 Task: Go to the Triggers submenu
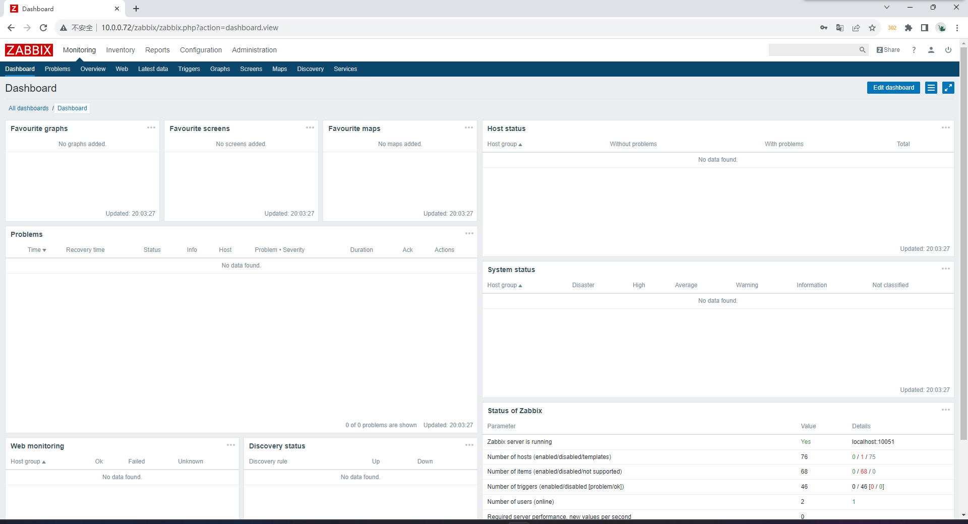189,69
